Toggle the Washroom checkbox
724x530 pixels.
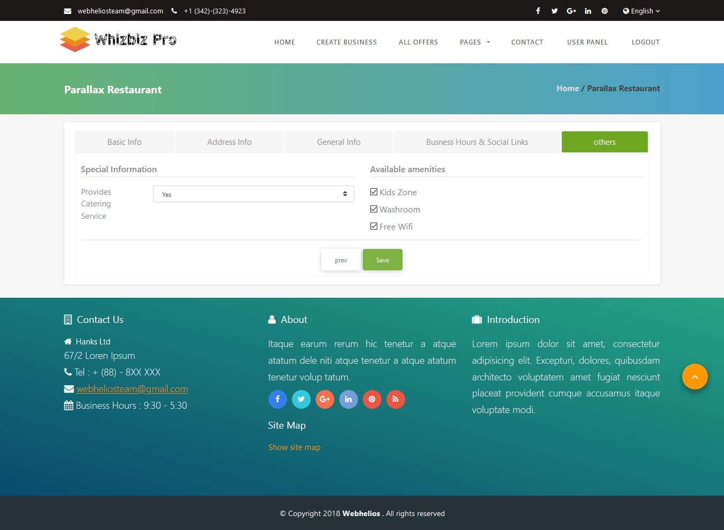tap(374, 209)
